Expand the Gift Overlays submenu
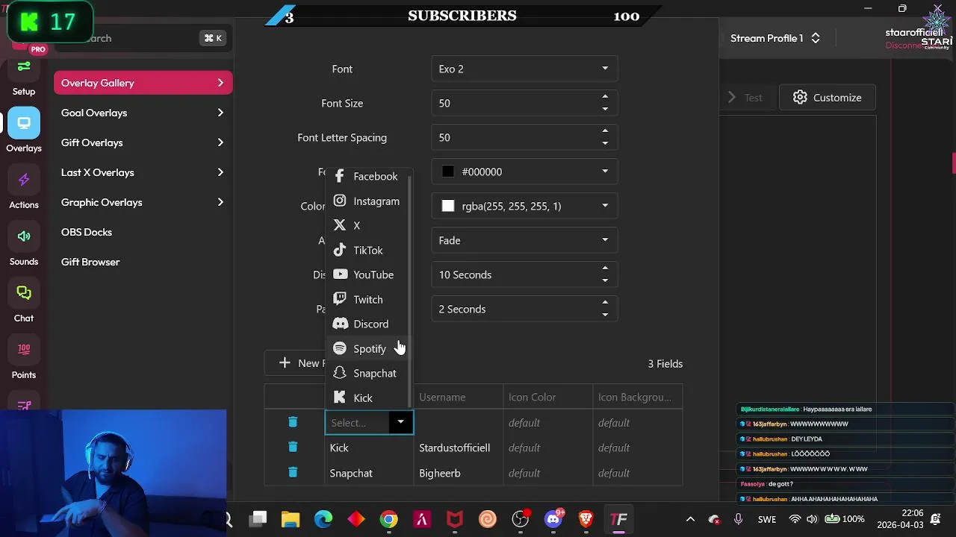The image size is (956, 537). coord(143,142)
